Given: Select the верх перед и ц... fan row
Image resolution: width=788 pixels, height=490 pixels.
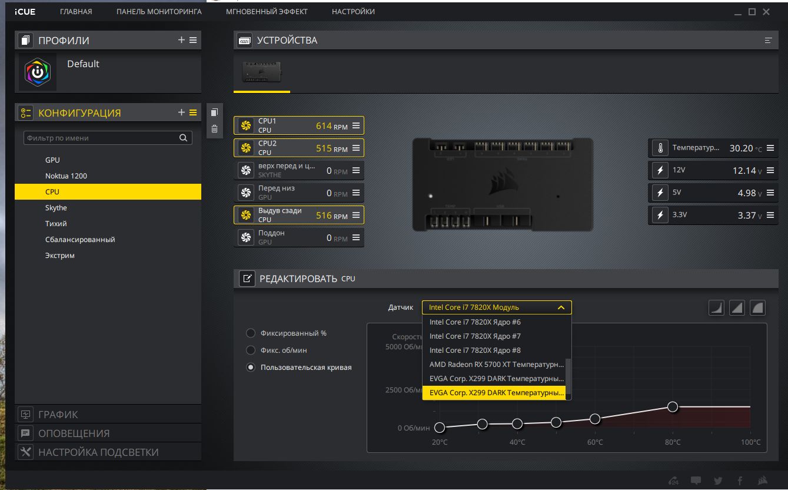Looking at the screenshot, I should pyautogui.click(x=299, y=170).
